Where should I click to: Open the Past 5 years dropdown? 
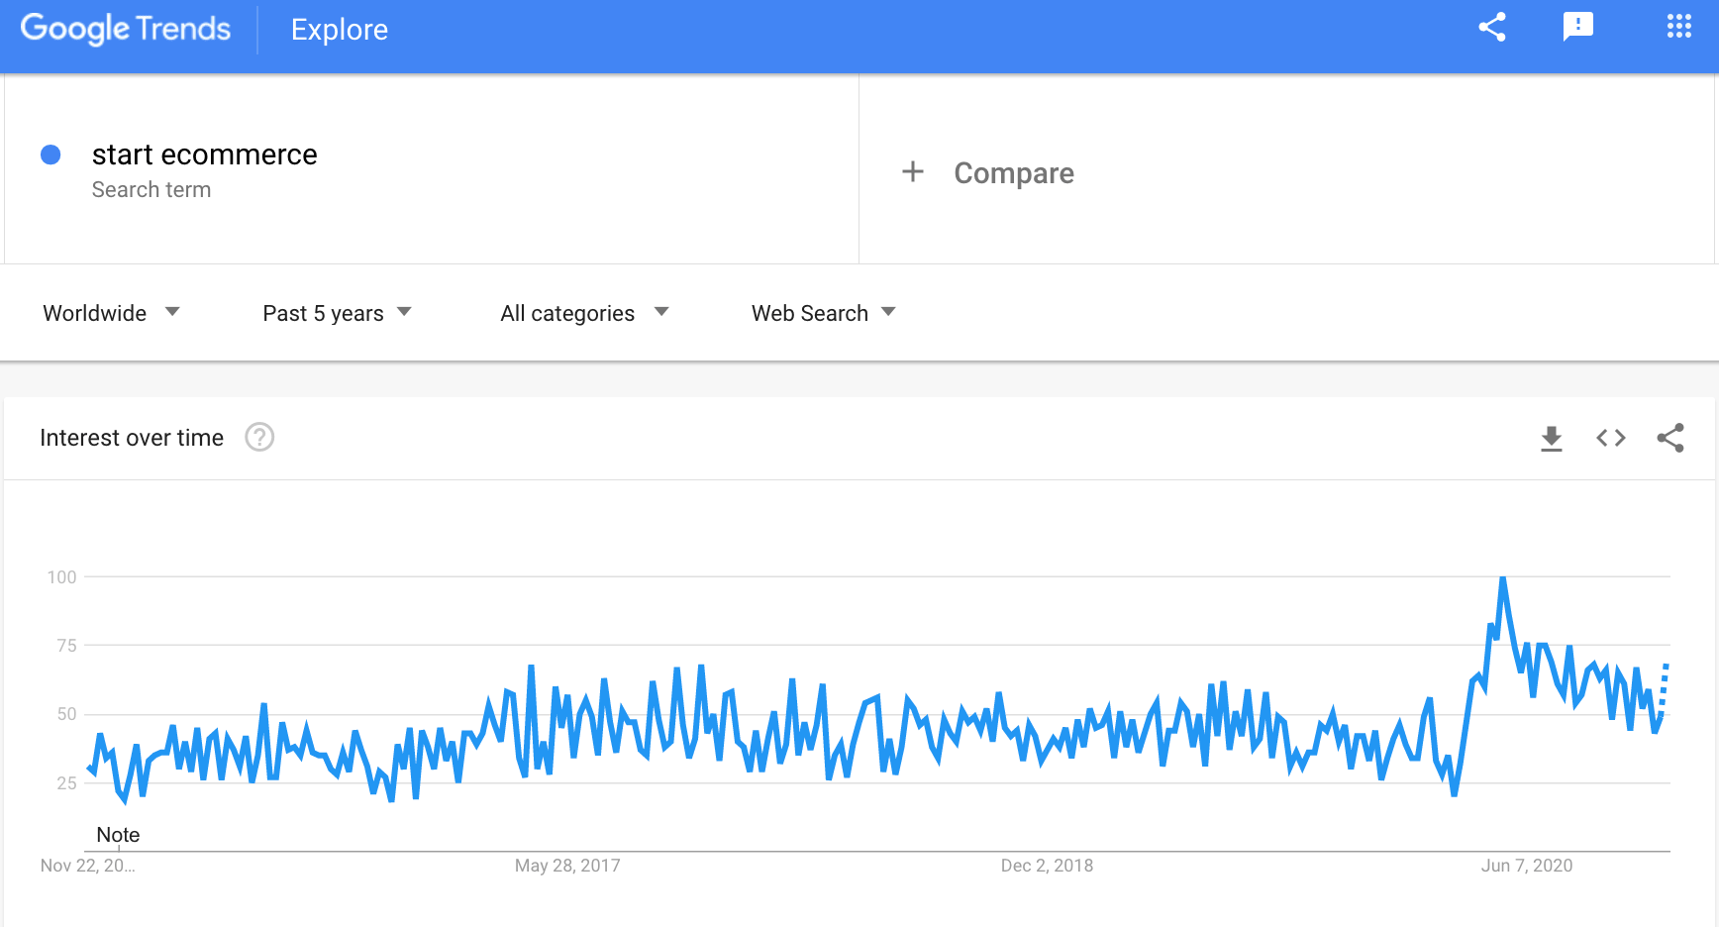(337, 313)
